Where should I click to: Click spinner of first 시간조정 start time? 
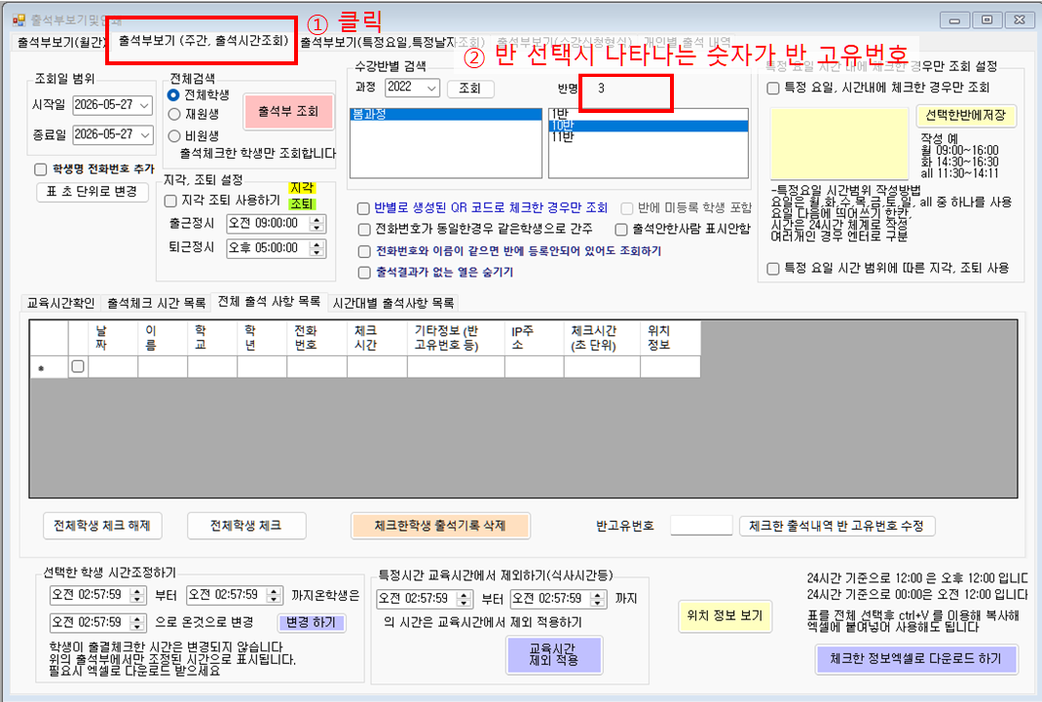(x=137, y=595)
